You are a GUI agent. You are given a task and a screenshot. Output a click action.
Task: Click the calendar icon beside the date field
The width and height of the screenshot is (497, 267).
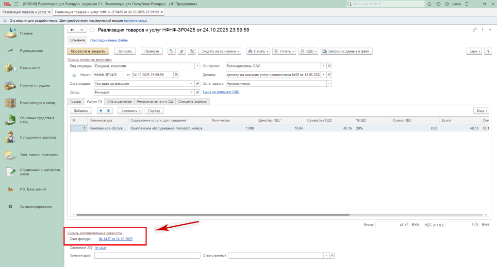(176, 75)
